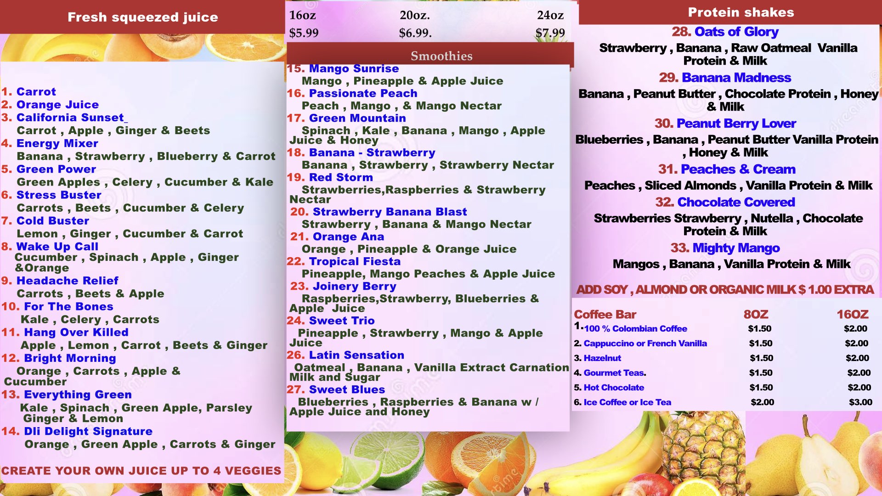Pick the Mango Sunrise smoothie
The height and width of the screenshot is (496, 882).
(x=353, y=68)
